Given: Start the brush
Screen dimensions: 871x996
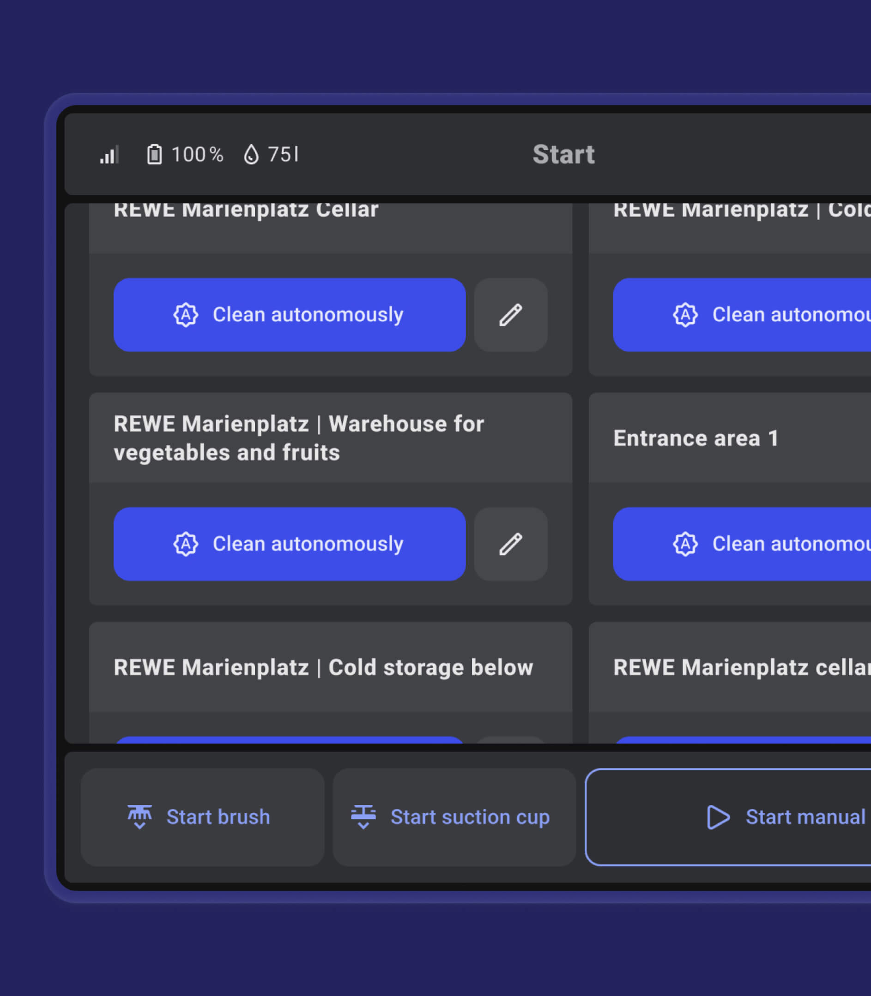Looking at the screenshot, I should pos(203,817).
